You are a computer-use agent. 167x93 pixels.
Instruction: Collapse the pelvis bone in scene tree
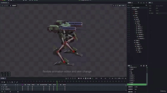coord(133,19)
